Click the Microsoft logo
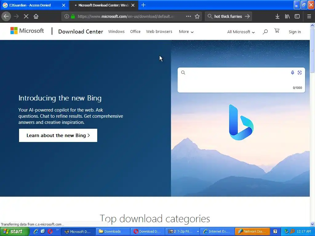The width and height of the screenshot is (315, 236). (27, 31)
